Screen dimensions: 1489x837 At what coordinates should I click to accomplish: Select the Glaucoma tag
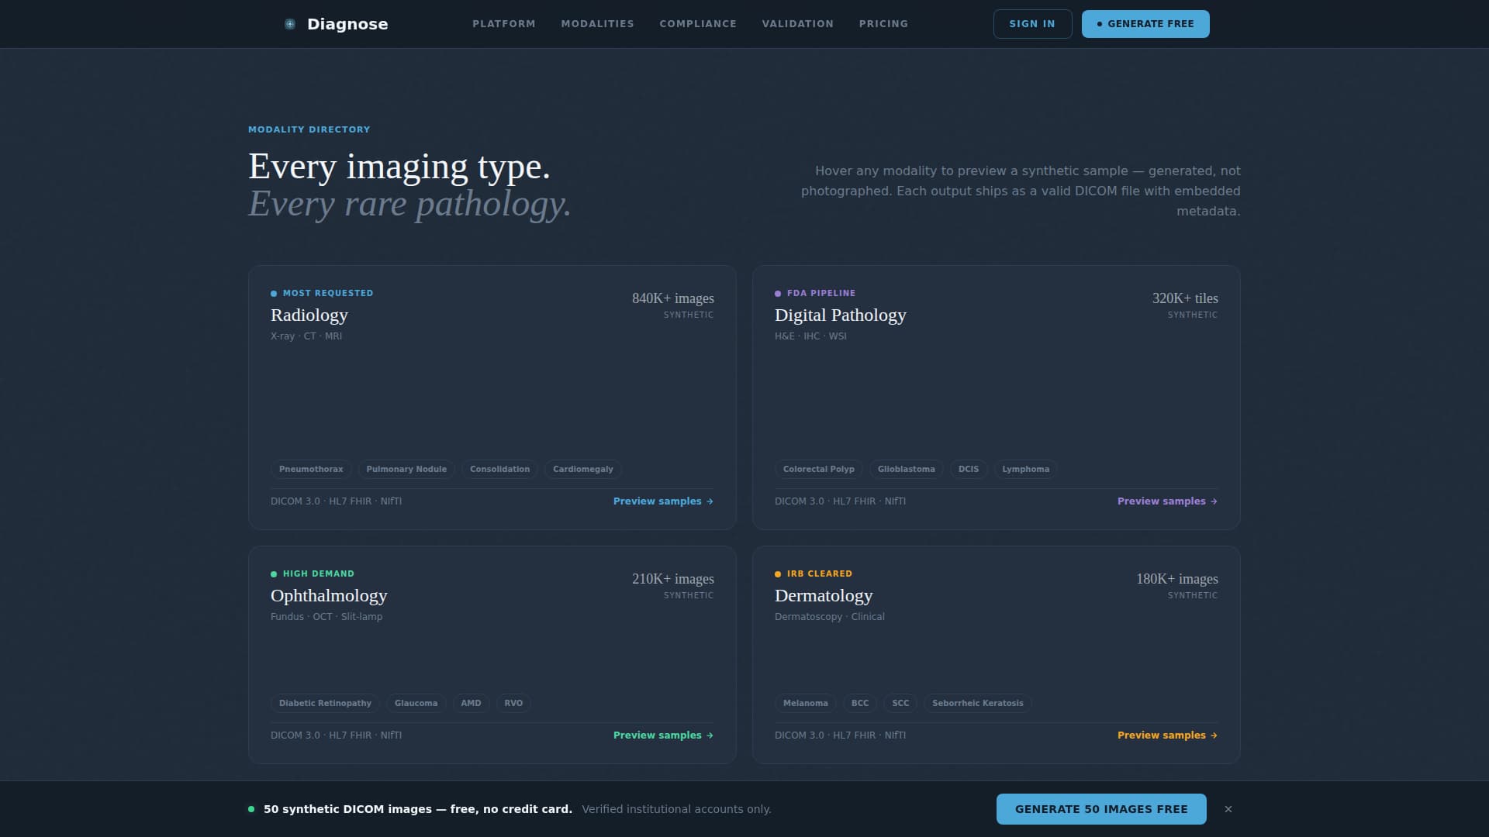click(416, 703)
